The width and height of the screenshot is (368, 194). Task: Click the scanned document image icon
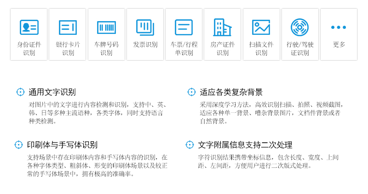(x=261, y=28)
